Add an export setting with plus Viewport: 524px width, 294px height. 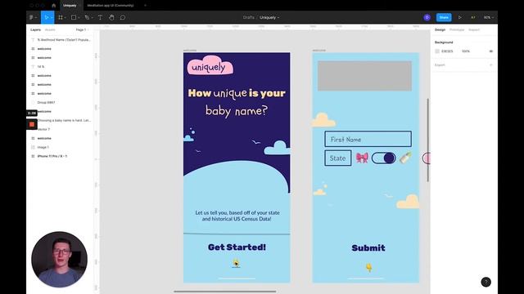click(x=491, y=65)
